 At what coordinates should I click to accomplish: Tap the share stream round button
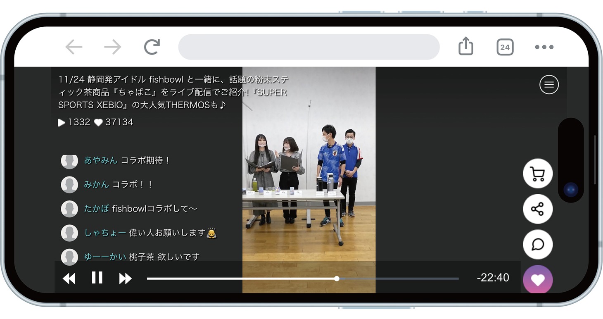tap(537, 209)
